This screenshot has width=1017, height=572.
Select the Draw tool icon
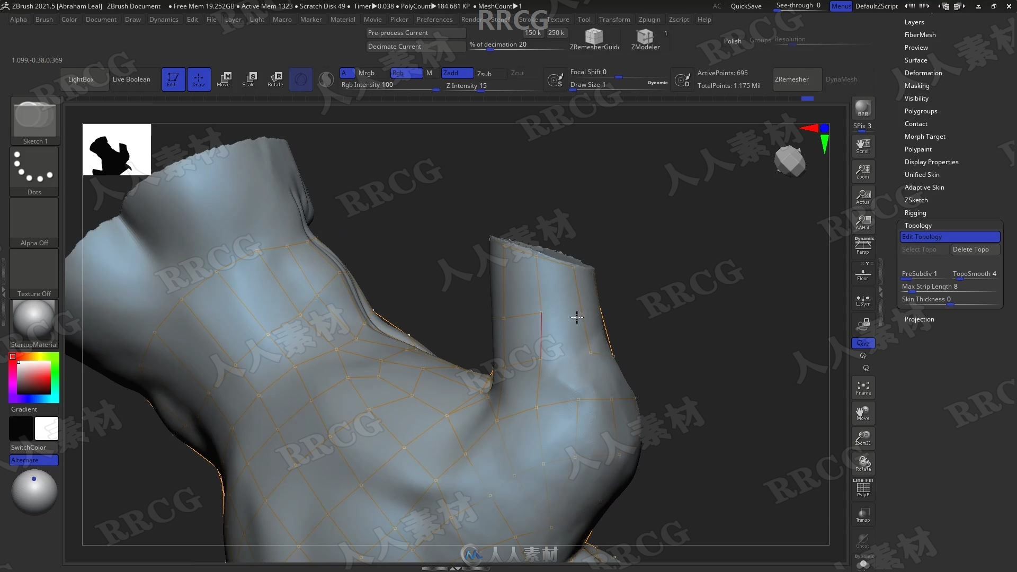tap(199, 79)
